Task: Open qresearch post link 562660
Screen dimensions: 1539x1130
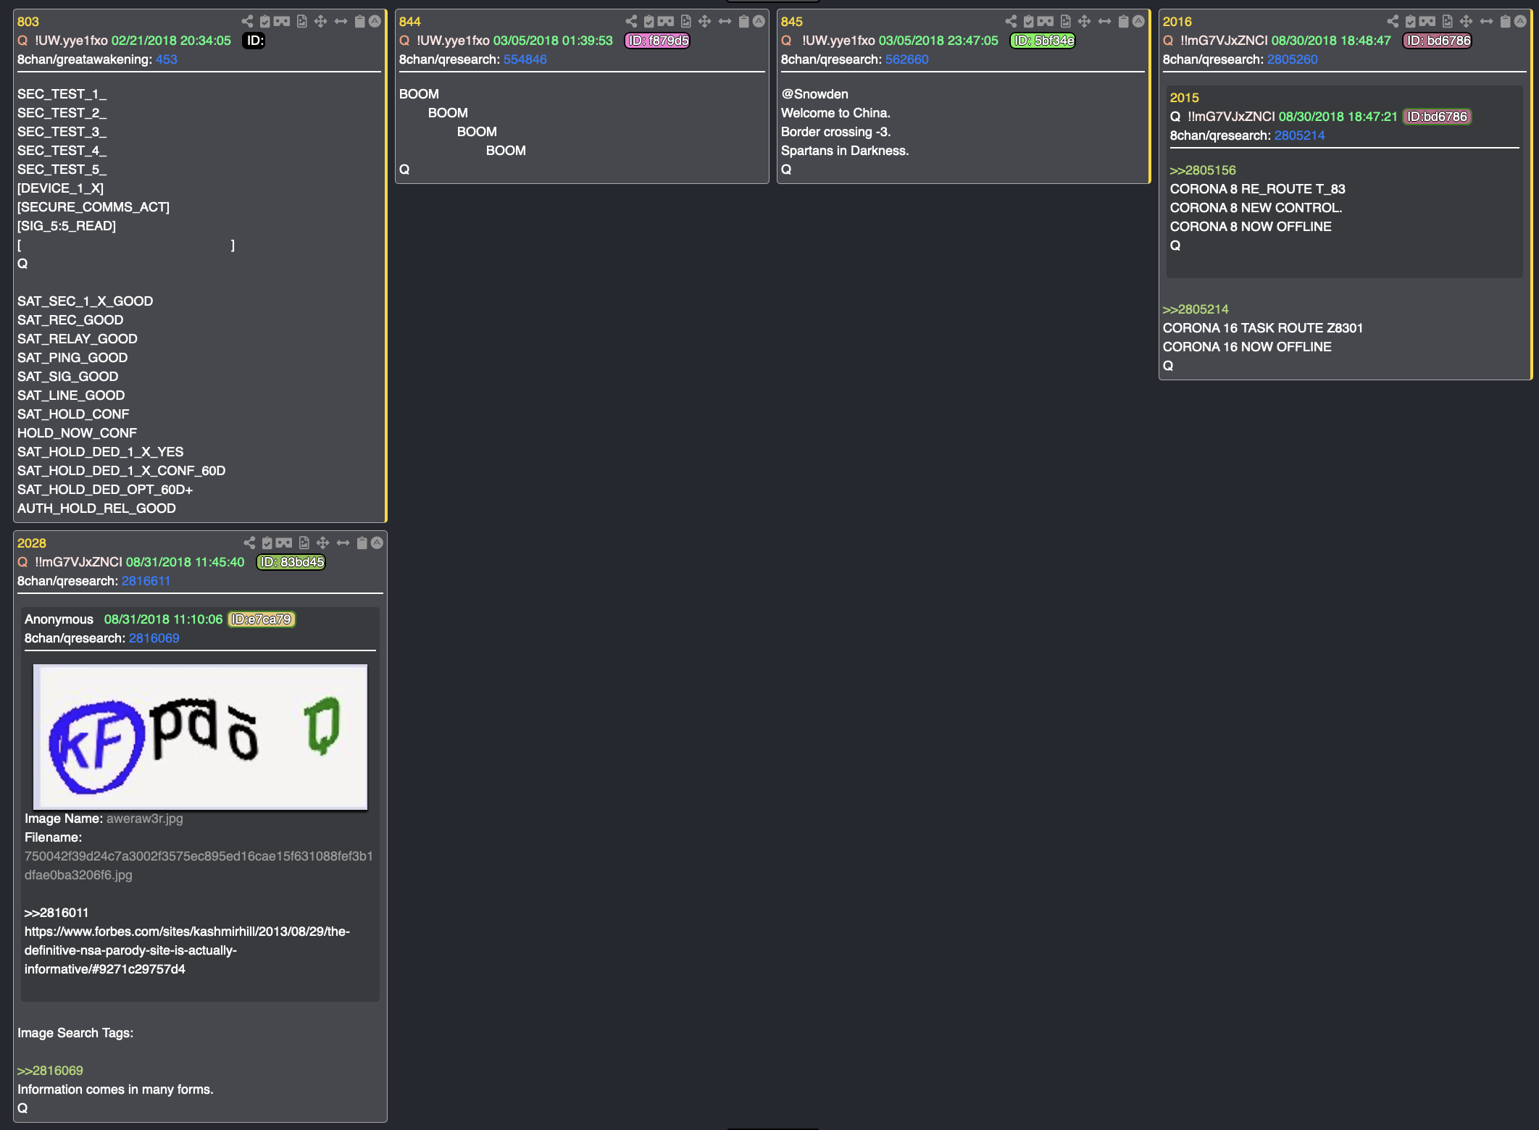Action: click(906, 59)
